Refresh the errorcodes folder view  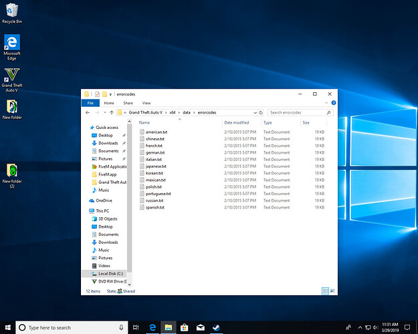click(261, 113)
